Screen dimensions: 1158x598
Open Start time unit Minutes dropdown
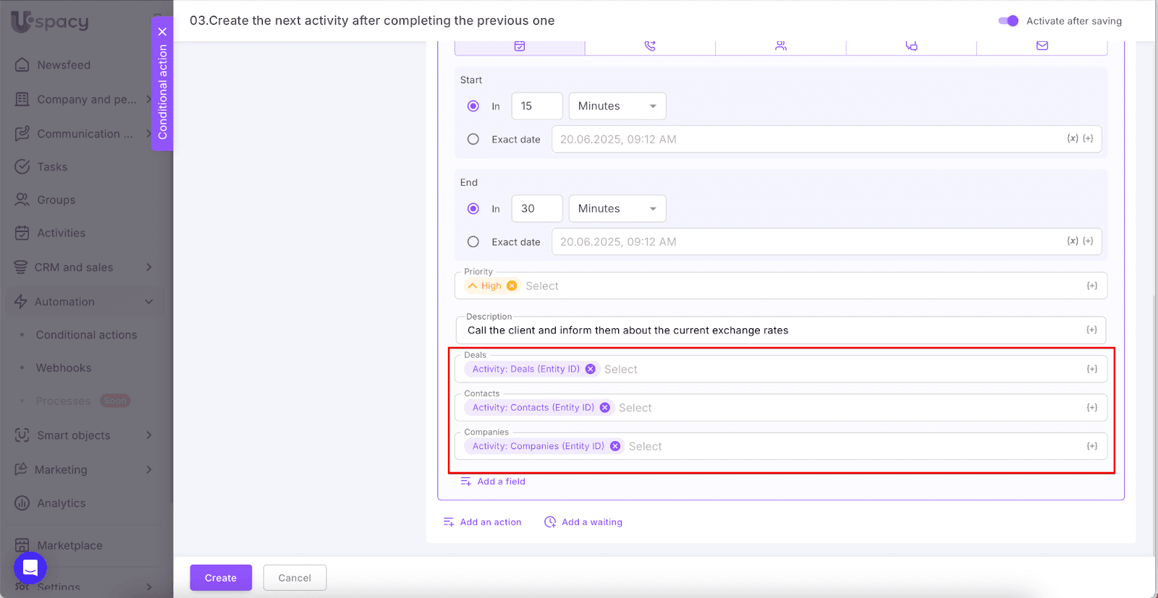coord(617,106)
